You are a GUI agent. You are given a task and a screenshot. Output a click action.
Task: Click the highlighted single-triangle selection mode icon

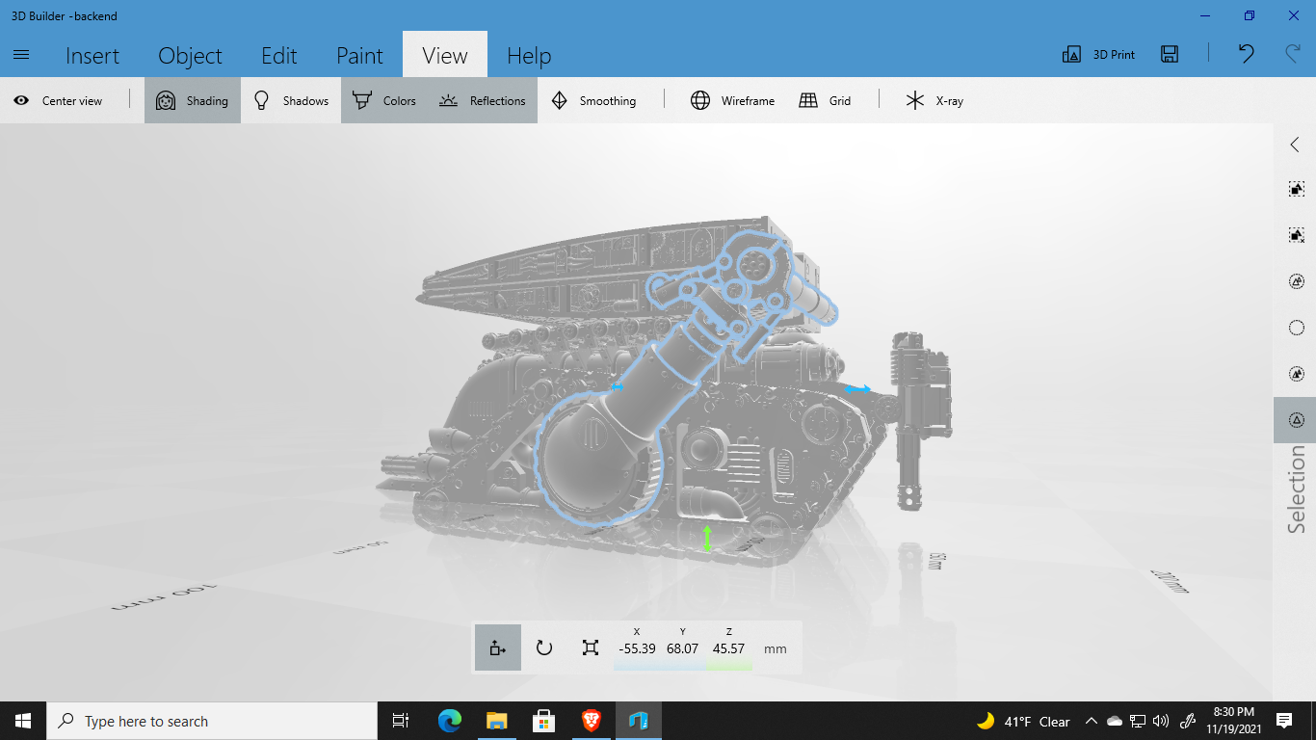point(1295,420)
